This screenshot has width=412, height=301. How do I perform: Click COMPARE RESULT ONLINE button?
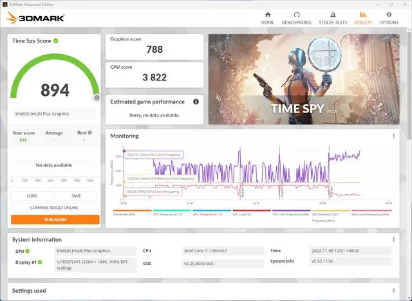(54, 208)
